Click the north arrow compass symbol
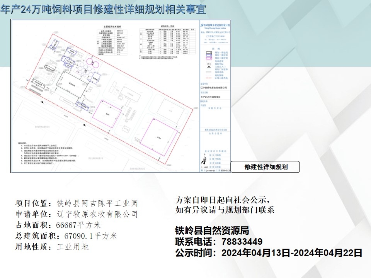Viewport: 371px width, 278px height. pyautogui.click(x=203, y=158)
